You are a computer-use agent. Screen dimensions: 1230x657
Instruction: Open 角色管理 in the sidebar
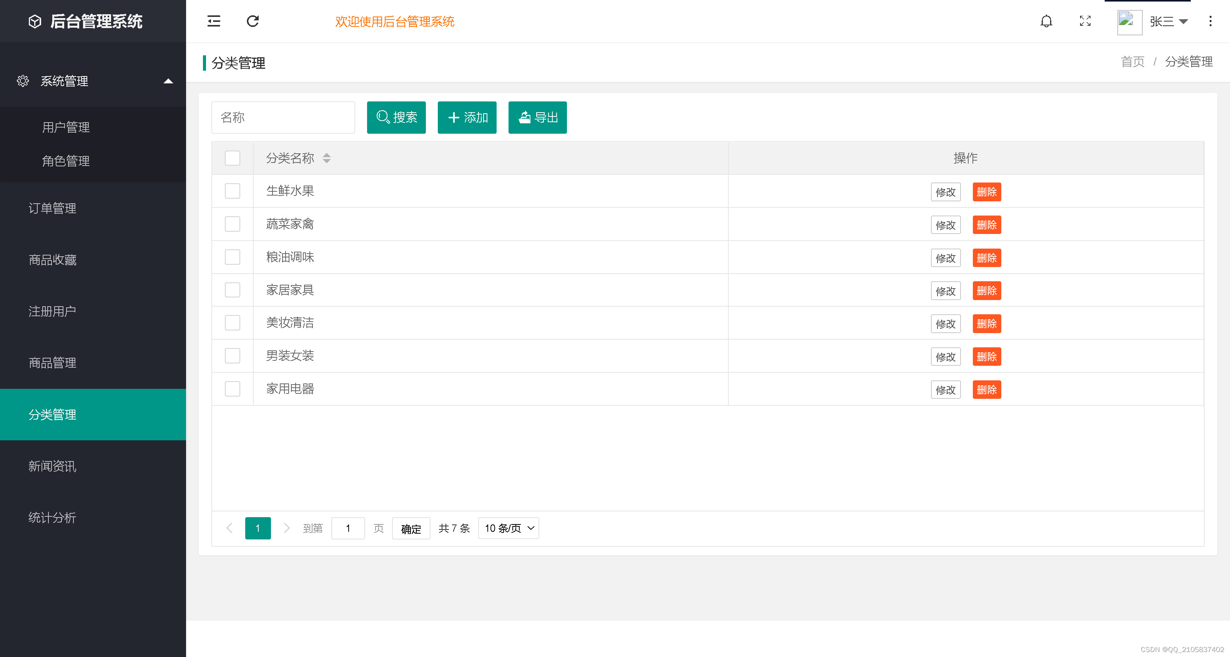click(x=66, y=161)
